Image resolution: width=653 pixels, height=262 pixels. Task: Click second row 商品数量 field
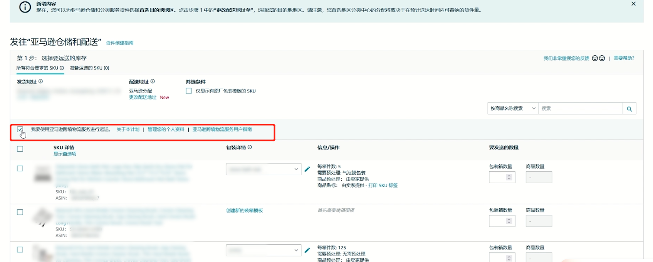coord(539,221)
